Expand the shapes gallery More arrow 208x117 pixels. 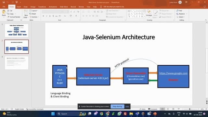[145, 17]
